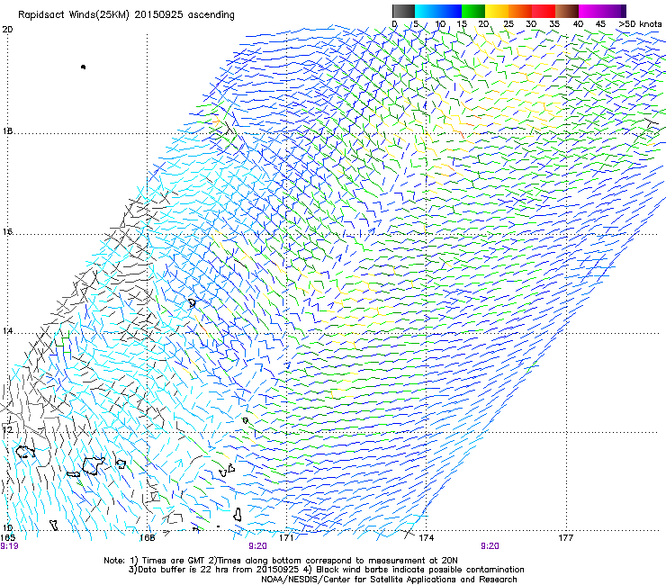Click the '9:20' time label right of 174

point(490,546)
